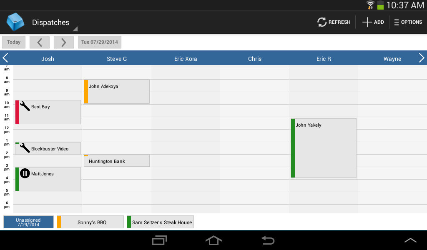Tap the 6 pm time label
Viewport: 427px width, 250px height.
point(7,205)
